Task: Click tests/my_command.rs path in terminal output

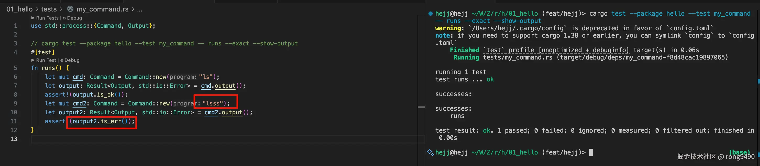Action: pyautogui.click(x=517, y=57)
